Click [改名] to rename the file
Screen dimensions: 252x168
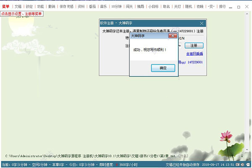(x=184, y=156)
